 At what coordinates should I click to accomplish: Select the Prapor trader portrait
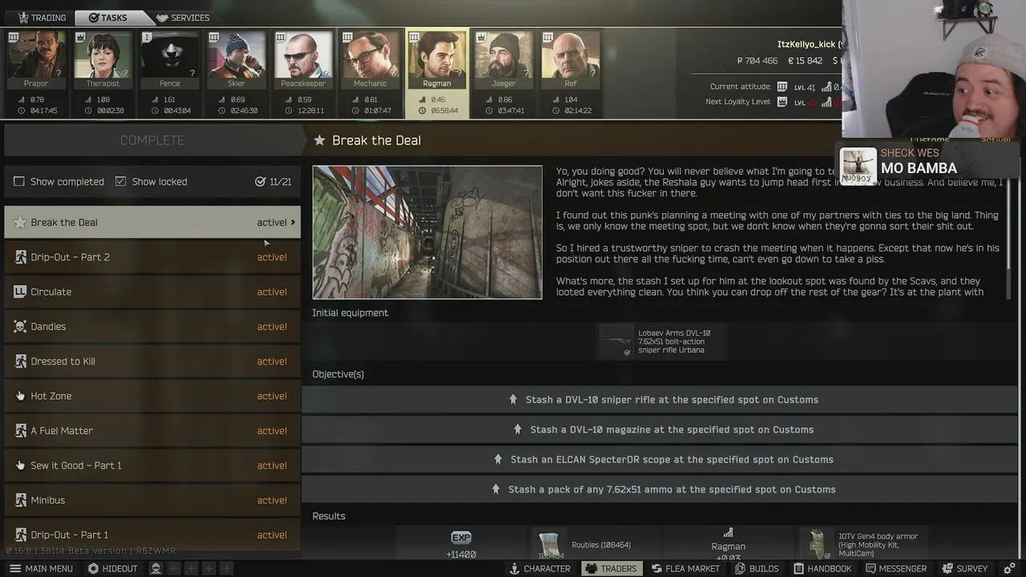coord(36,59)
